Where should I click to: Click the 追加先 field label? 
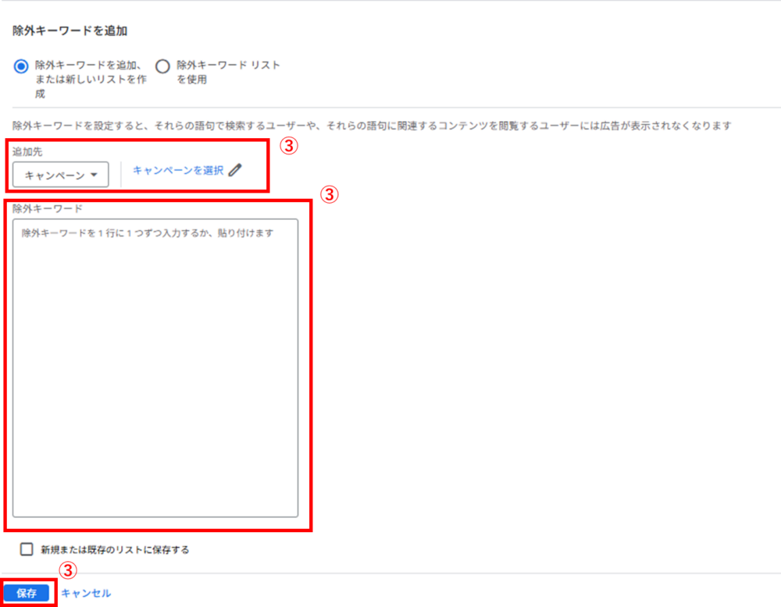point(27,151)
